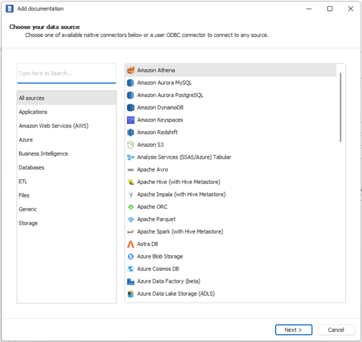The height and width of the screenshot is (342, 362).
Task: Filter list by Azure category
Action: coord(26,140)
